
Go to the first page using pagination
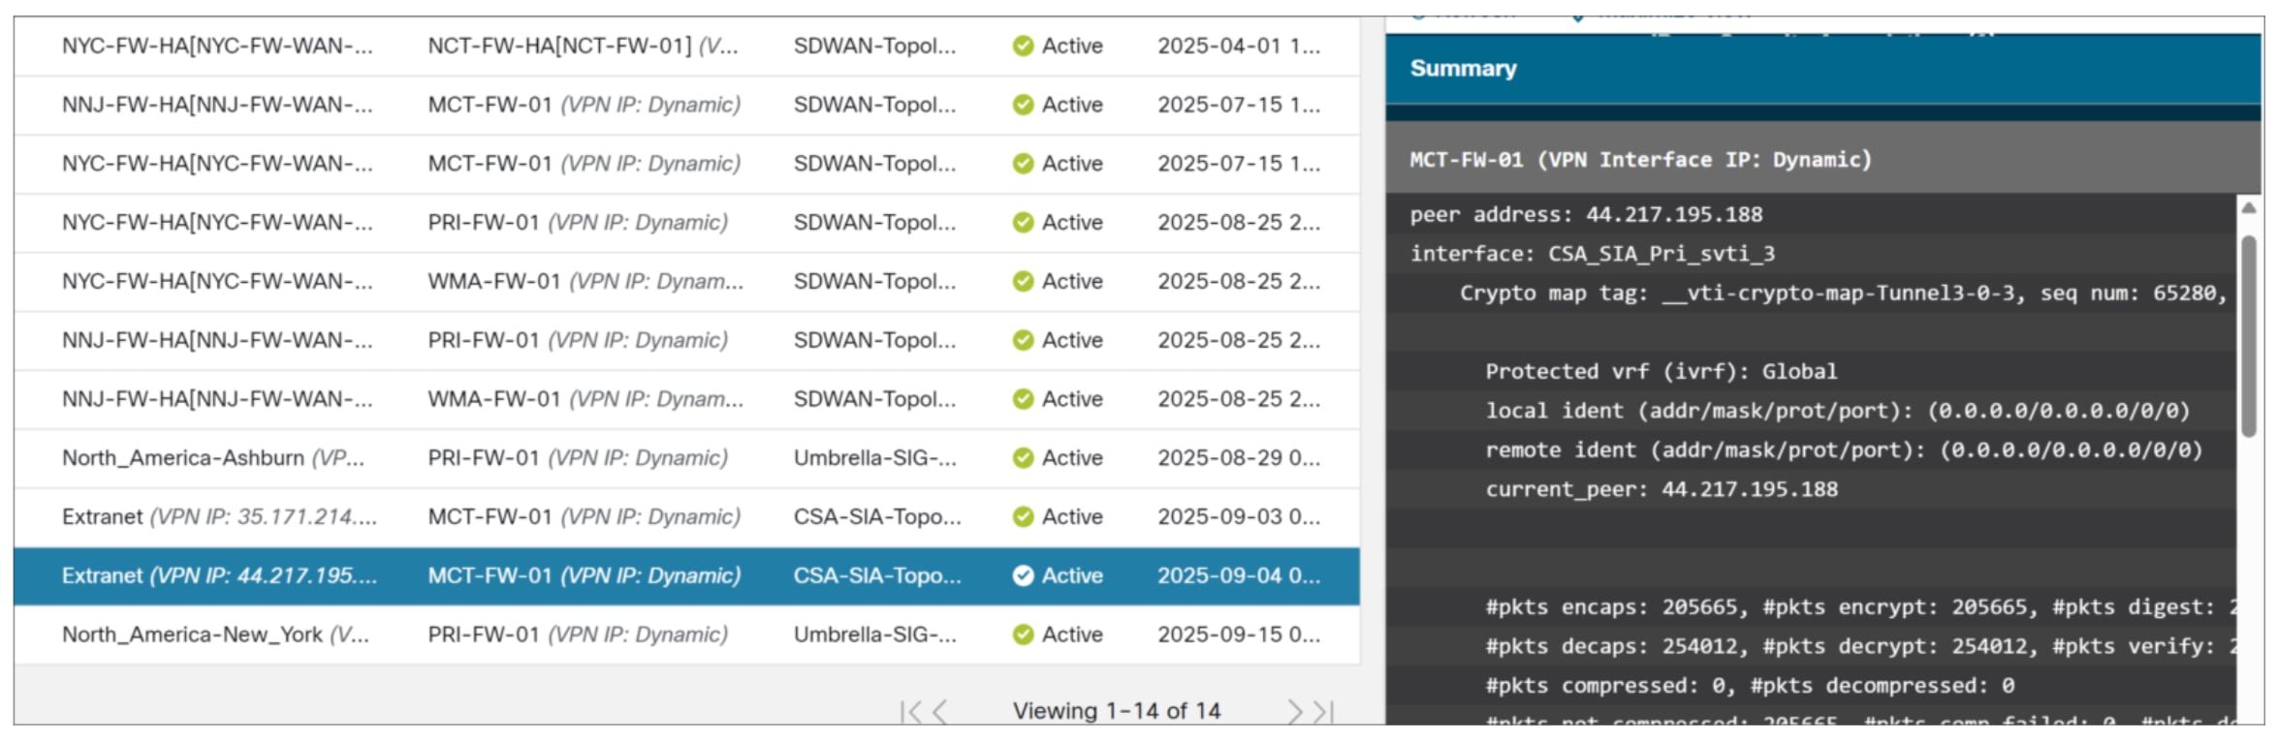click(909, 710)
